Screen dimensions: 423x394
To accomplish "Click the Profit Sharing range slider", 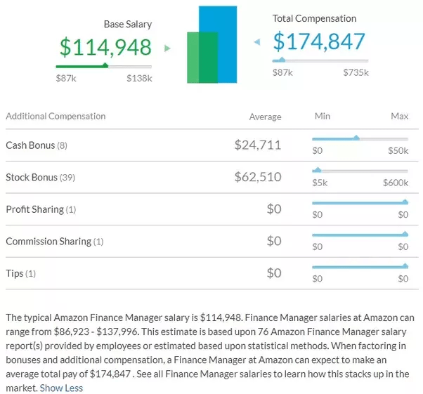I will (359, 203).
